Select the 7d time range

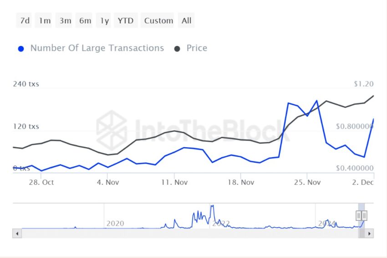(24, 20)
